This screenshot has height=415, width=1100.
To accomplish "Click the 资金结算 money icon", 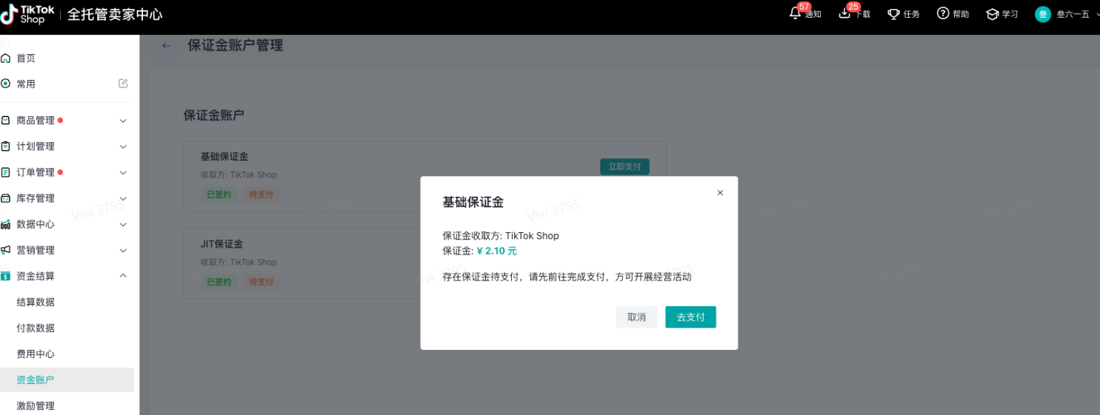I will 6,276.
